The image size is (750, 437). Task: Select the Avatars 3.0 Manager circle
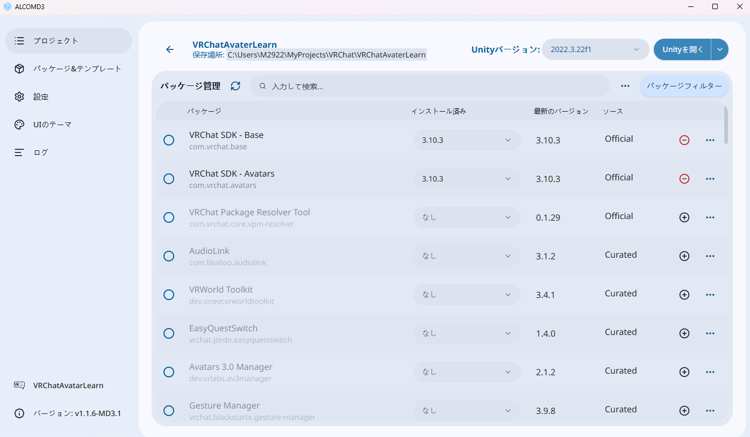169,372
